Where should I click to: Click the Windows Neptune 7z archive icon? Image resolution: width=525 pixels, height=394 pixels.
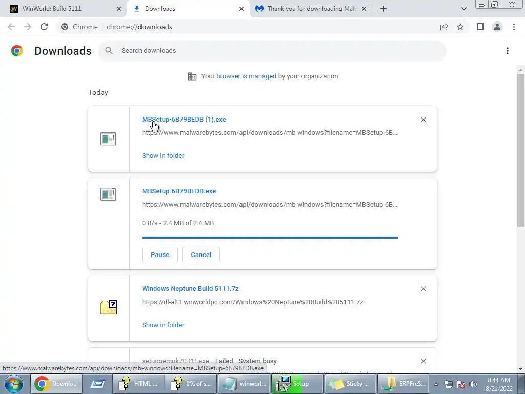click(x=109, y=307)
